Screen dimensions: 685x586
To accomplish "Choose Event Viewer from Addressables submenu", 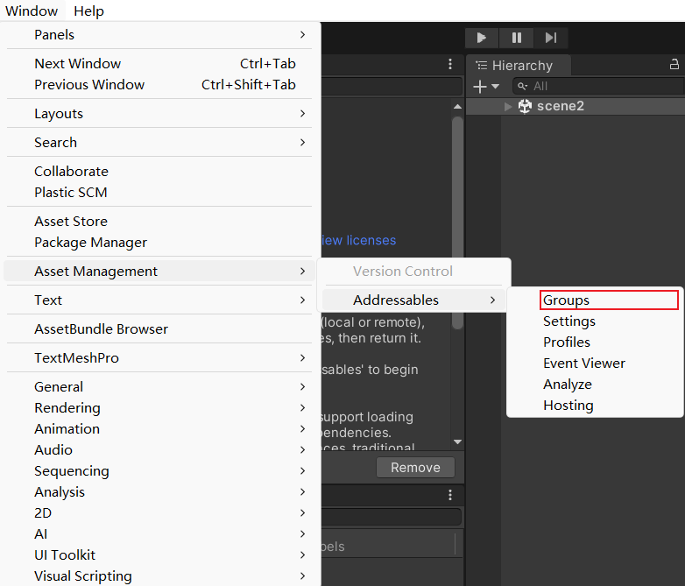I will click(583, 364).
